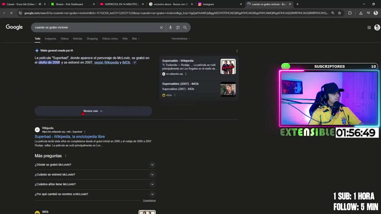This screenshot has height=214, width=381.
Task: Switch to the Noticias tab
Action: [x=78, y=39]
